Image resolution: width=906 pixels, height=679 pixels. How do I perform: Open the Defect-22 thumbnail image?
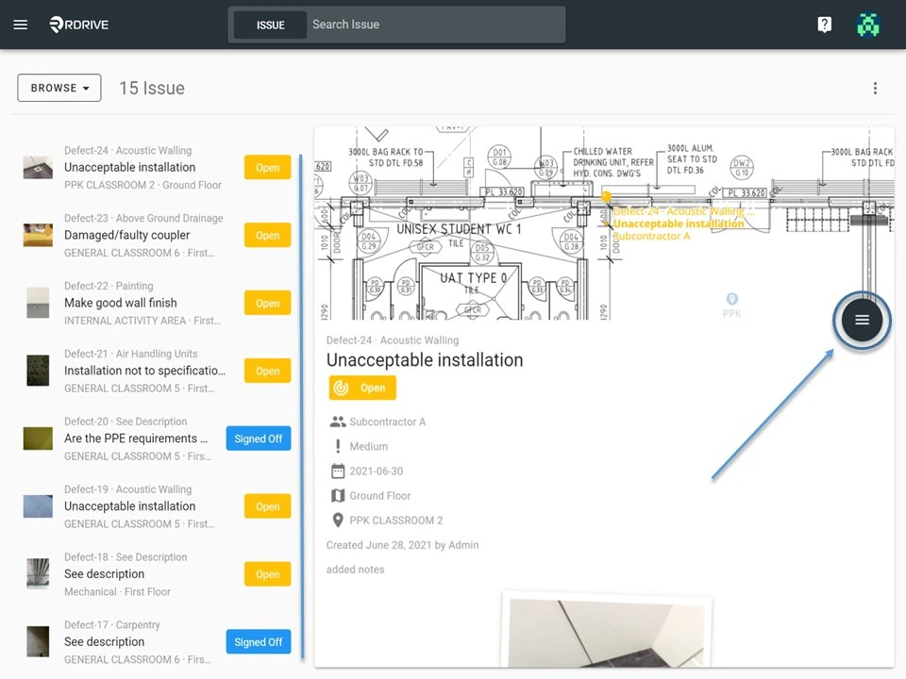point(38,303)
